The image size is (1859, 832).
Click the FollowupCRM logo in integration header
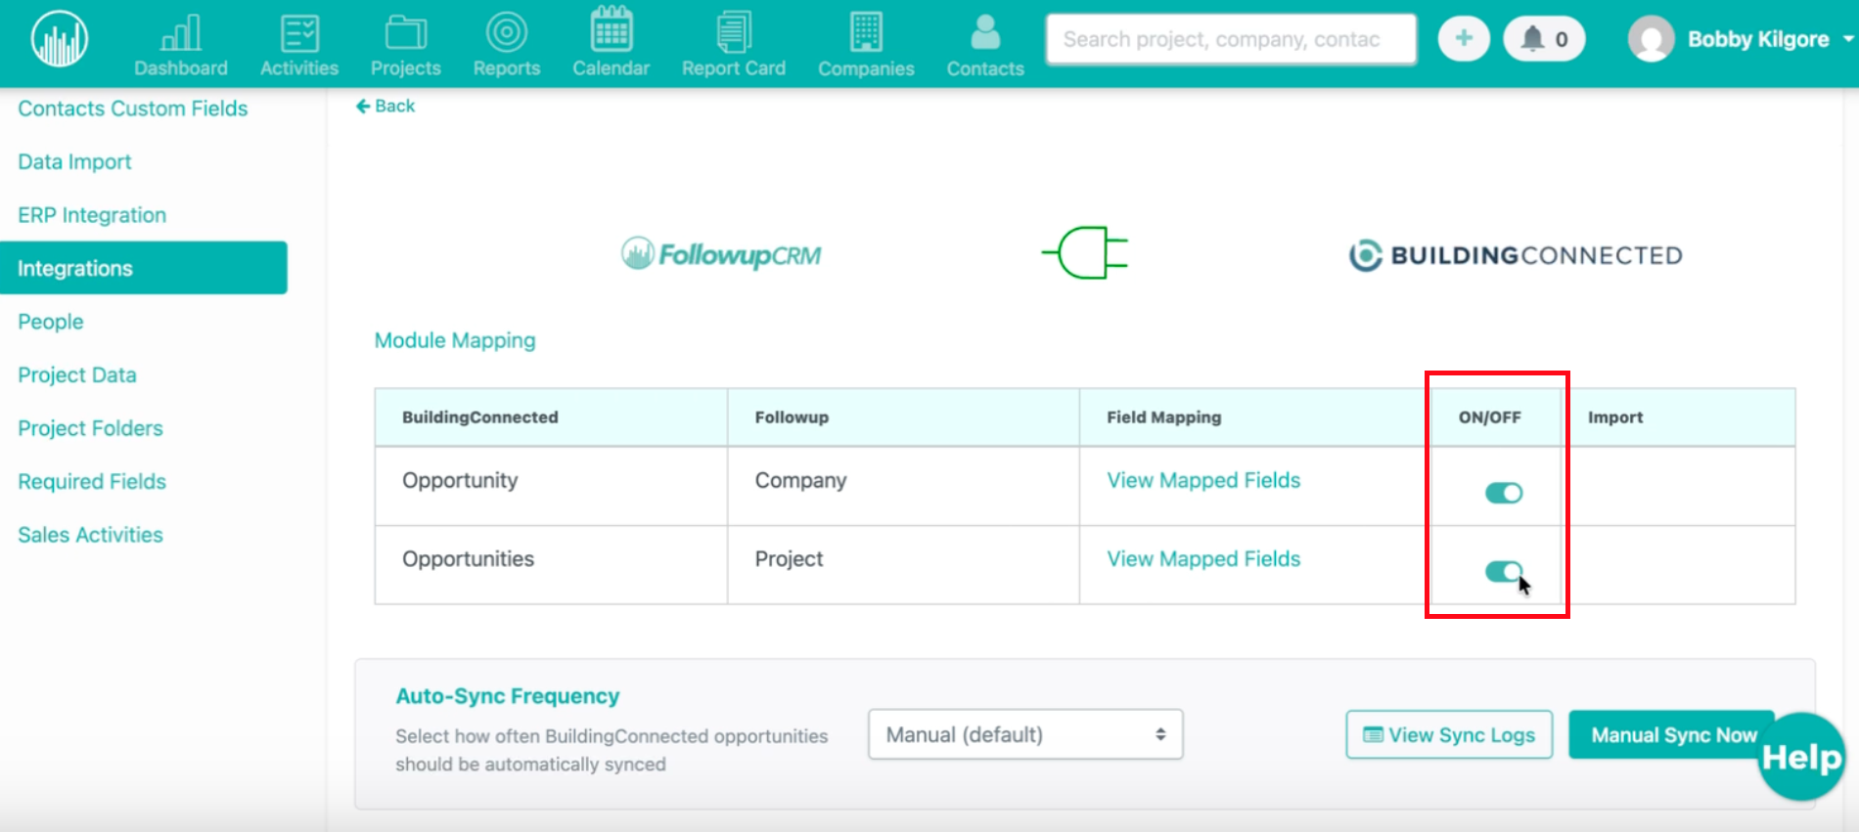coord(721,254)
